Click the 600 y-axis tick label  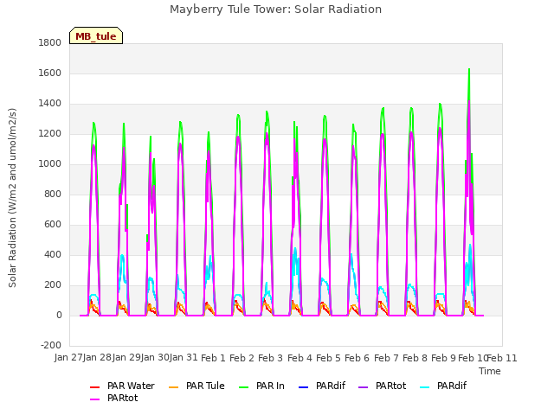tap(53, 225)
